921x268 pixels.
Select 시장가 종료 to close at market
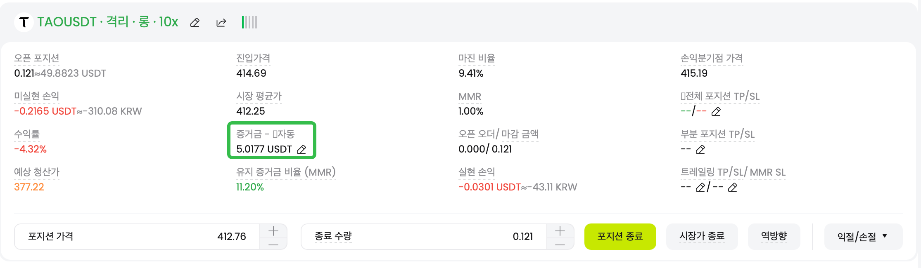tap(702, 236)
